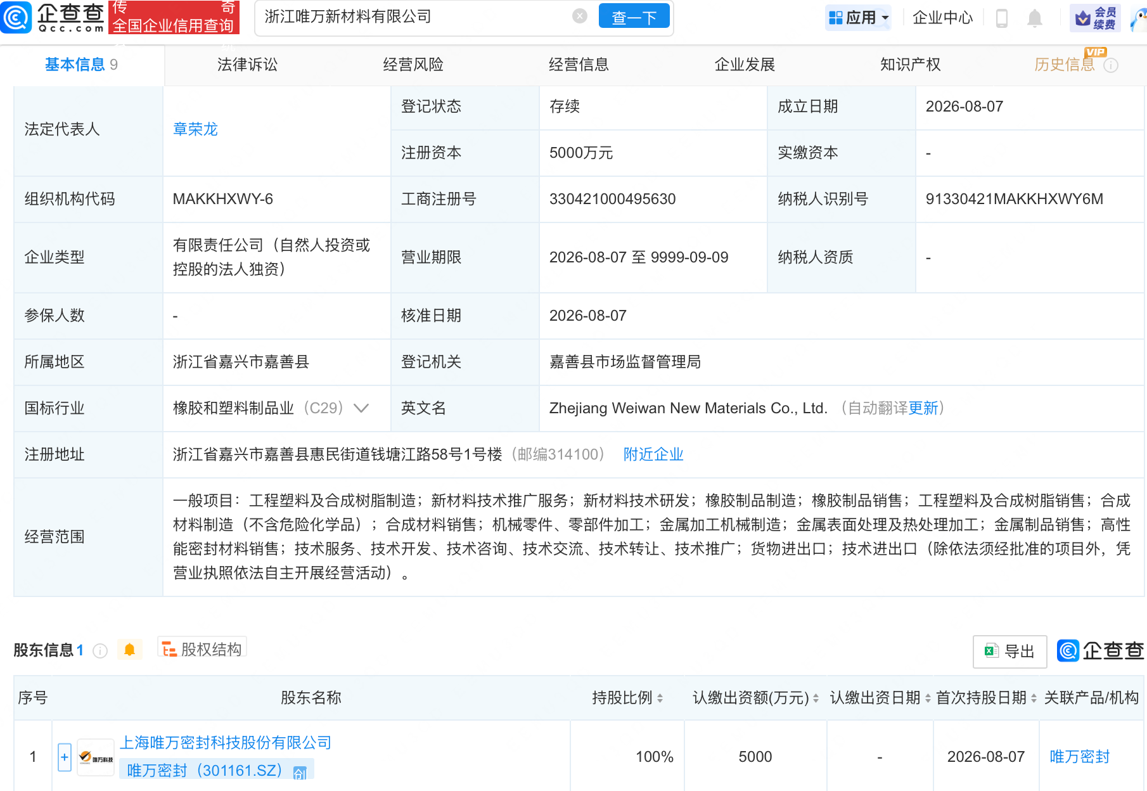
Task: Expand the 橡胶和塑料制品业 industry chevron
Action: (x=361, y=408)
